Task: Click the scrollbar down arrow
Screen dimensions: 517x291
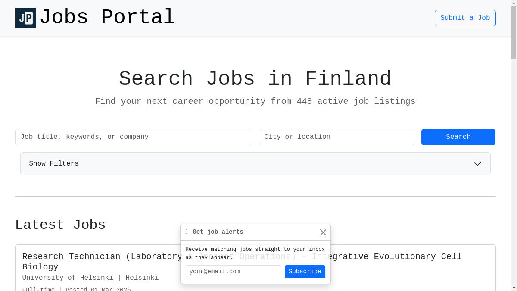Action: tap(514, 288)
